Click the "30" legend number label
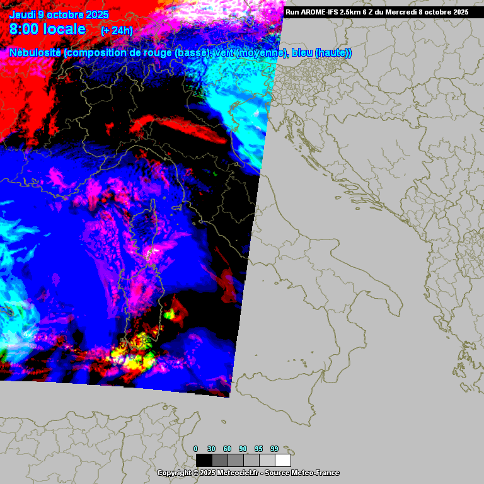The image size is (484, 484). click(211, 449)
